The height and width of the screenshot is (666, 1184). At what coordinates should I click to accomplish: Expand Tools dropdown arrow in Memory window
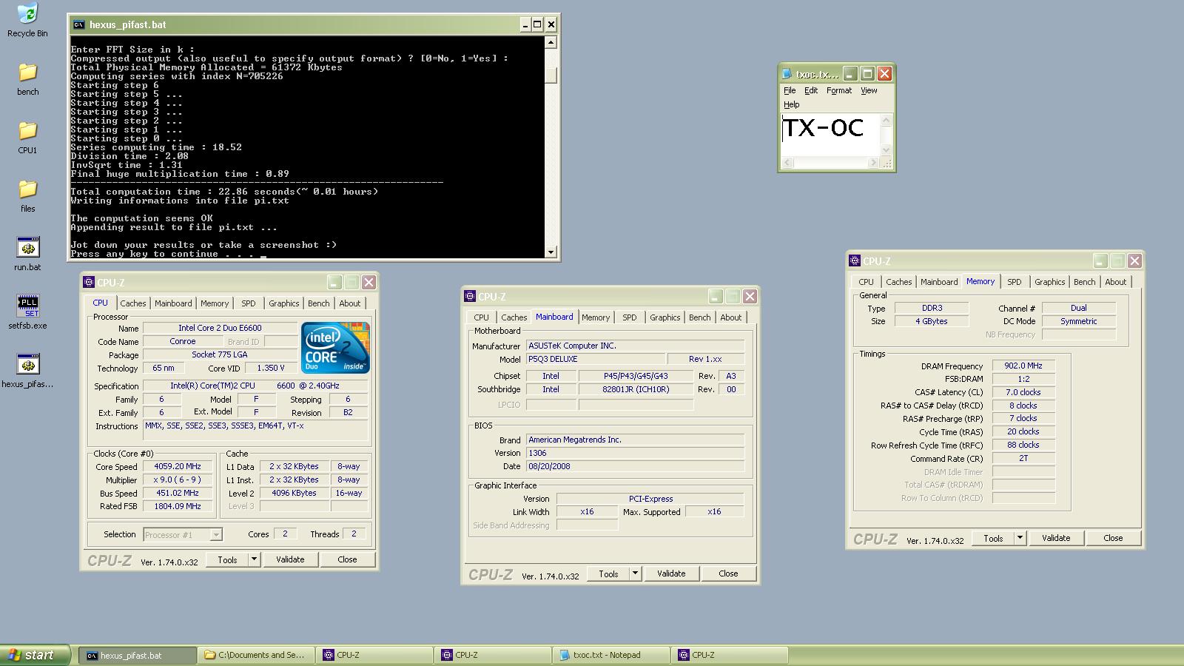point(1020,538)
